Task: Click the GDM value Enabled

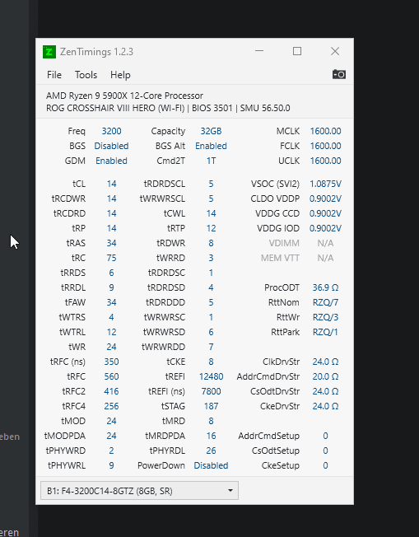Action: tap(111, 161)
